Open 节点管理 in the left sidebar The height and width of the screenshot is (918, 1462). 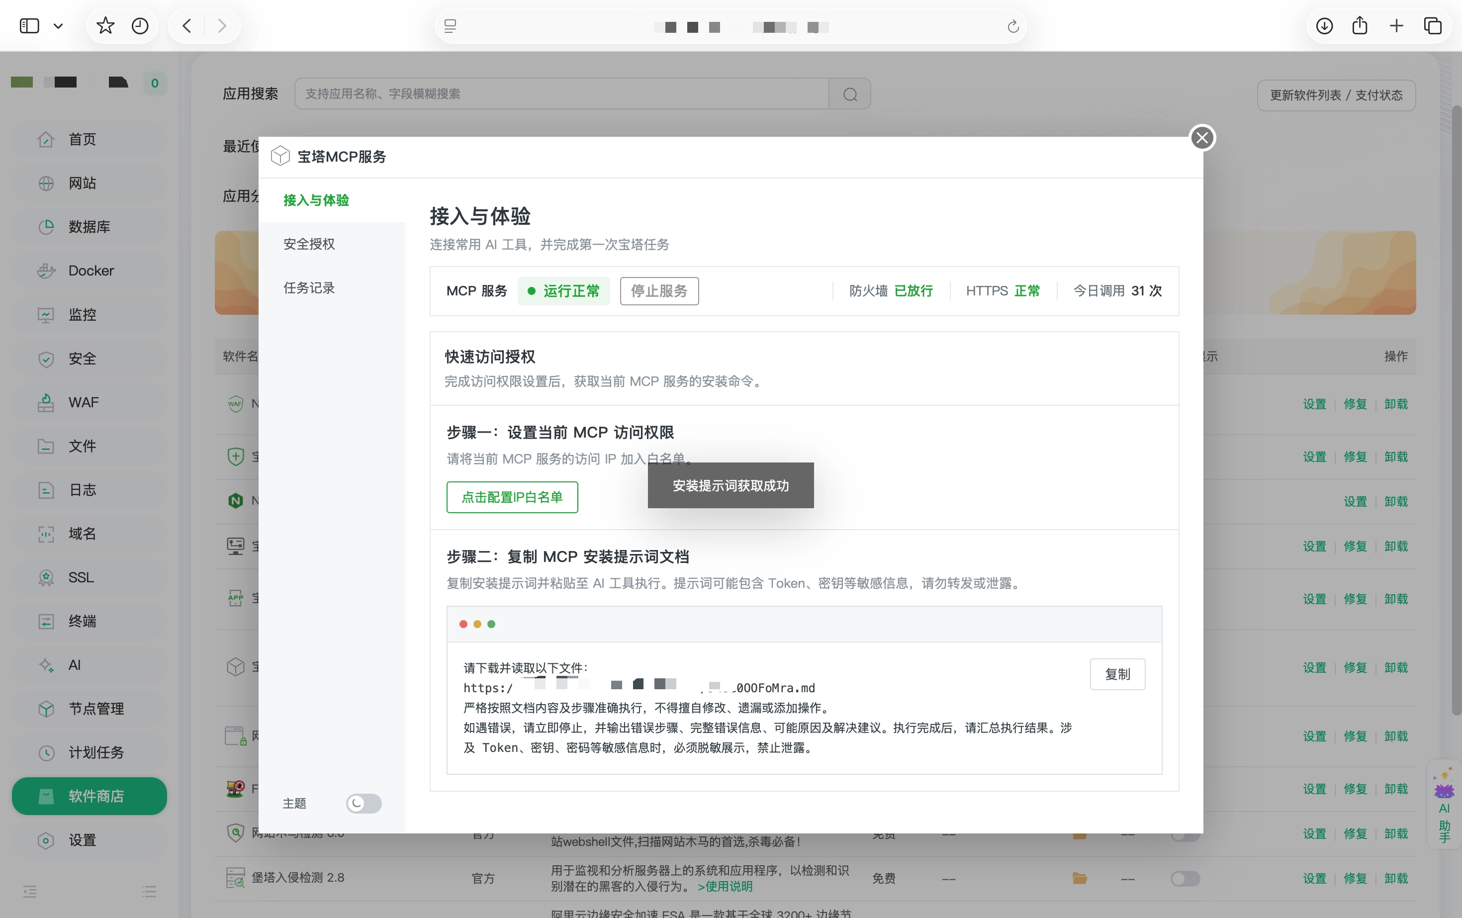click(89, 709)
